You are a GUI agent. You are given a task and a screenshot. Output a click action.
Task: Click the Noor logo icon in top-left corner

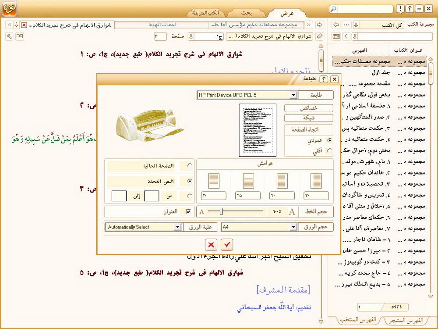[x=10, y=9]
